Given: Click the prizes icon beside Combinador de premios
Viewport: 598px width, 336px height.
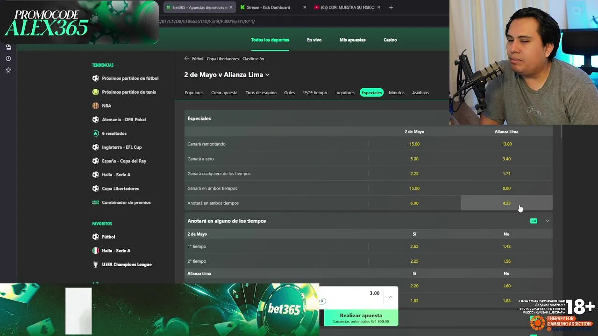Looking at the screenshot, I should 95,202.
